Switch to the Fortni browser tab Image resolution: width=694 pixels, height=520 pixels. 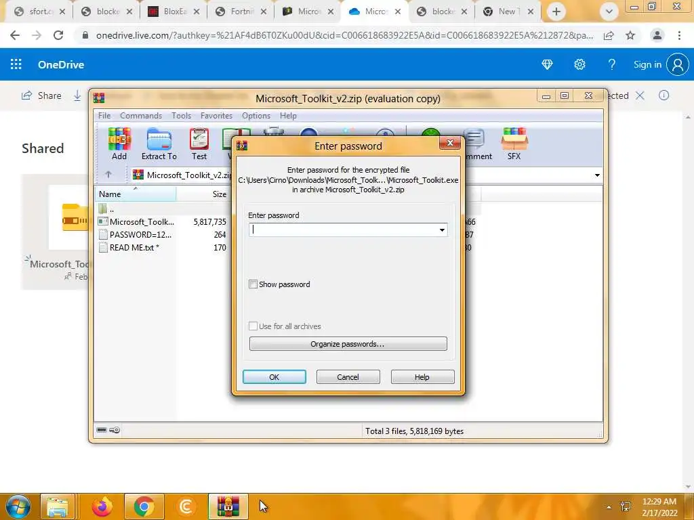(241, 12)
